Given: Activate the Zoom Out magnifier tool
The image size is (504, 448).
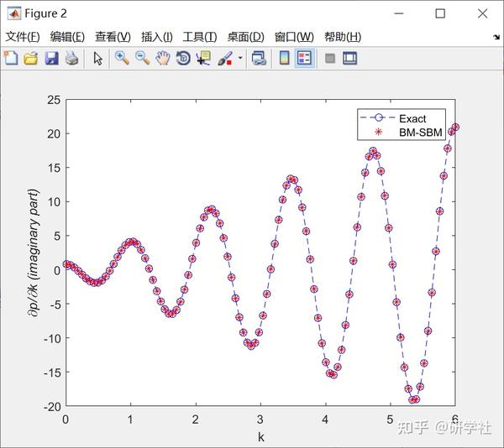Looking at the screenshot, I should 142,59.
